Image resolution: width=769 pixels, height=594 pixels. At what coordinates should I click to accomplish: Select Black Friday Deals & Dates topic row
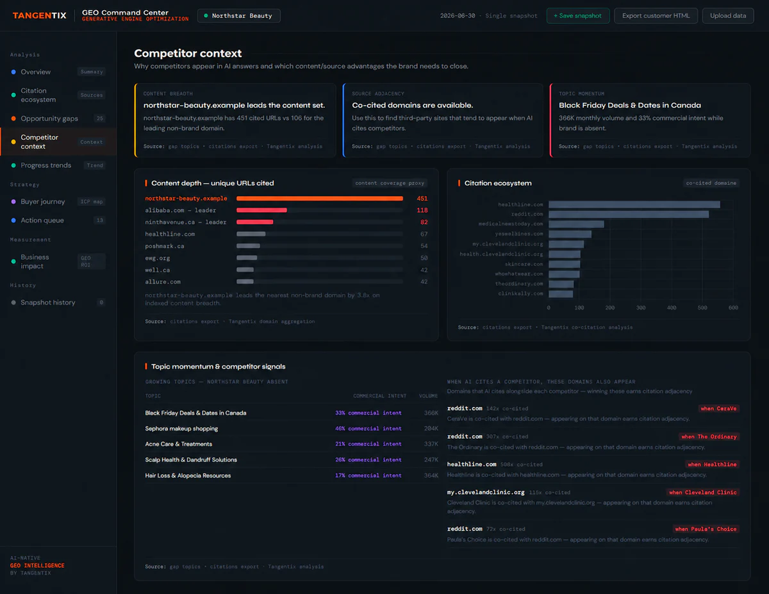tap(292, 413)
